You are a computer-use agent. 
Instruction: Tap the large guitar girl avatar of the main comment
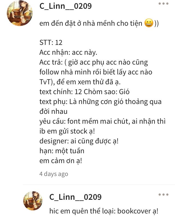[19, 13]
